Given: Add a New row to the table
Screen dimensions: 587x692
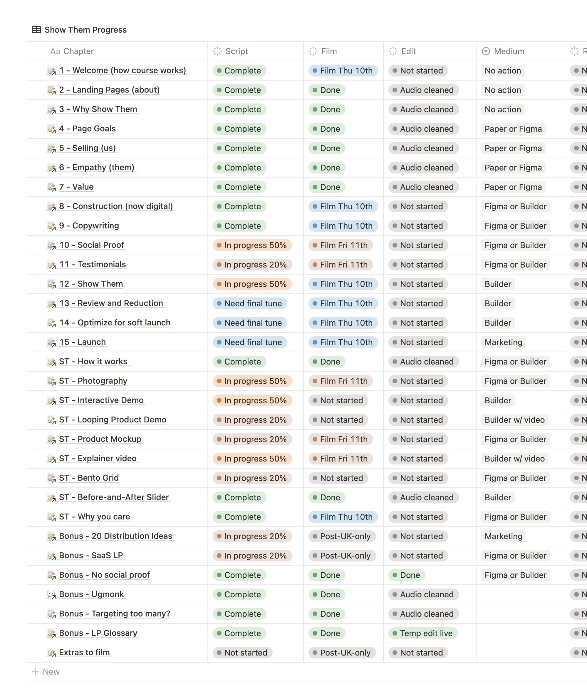Looking at the screenshot, I should (46, 672).
